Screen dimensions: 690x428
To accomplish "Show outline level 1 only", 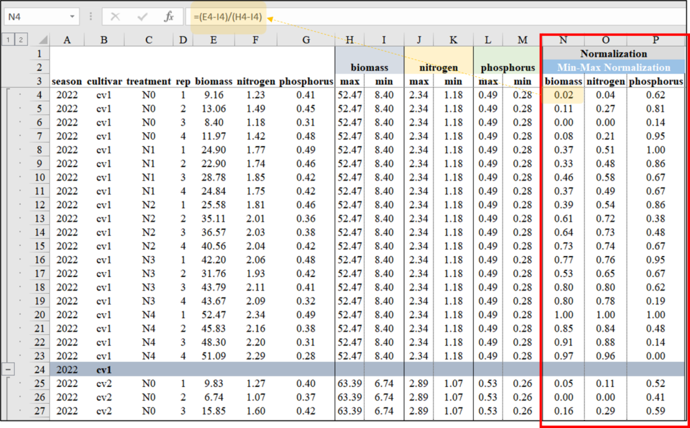I will click(x=8, y=40).
